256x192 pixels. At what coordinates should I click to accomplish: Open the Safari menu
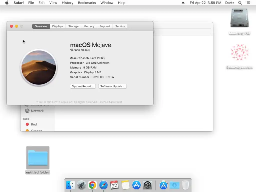(18, 3)
